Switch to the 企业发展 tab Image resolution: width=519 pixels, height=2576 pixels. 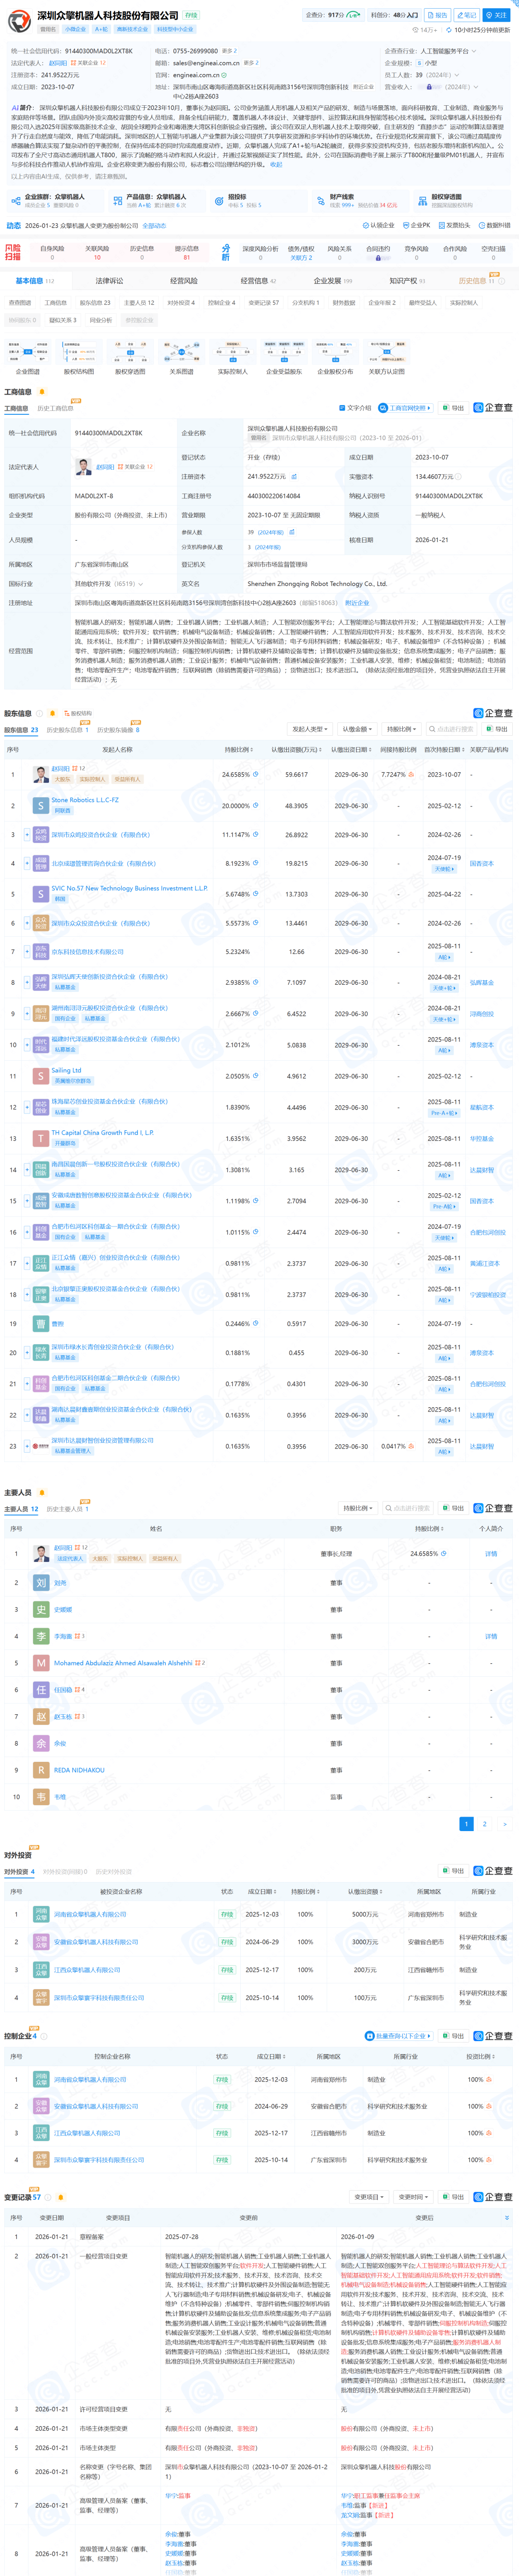(x=333, y=281)
